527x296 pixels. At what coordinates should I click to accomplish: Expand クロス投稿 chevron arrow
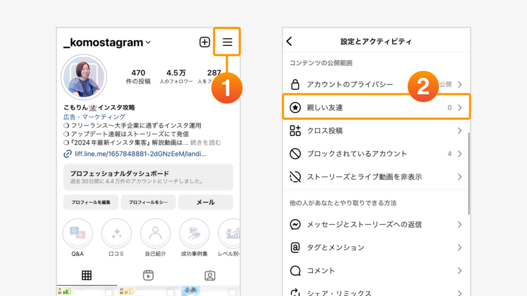pos(460,131)
